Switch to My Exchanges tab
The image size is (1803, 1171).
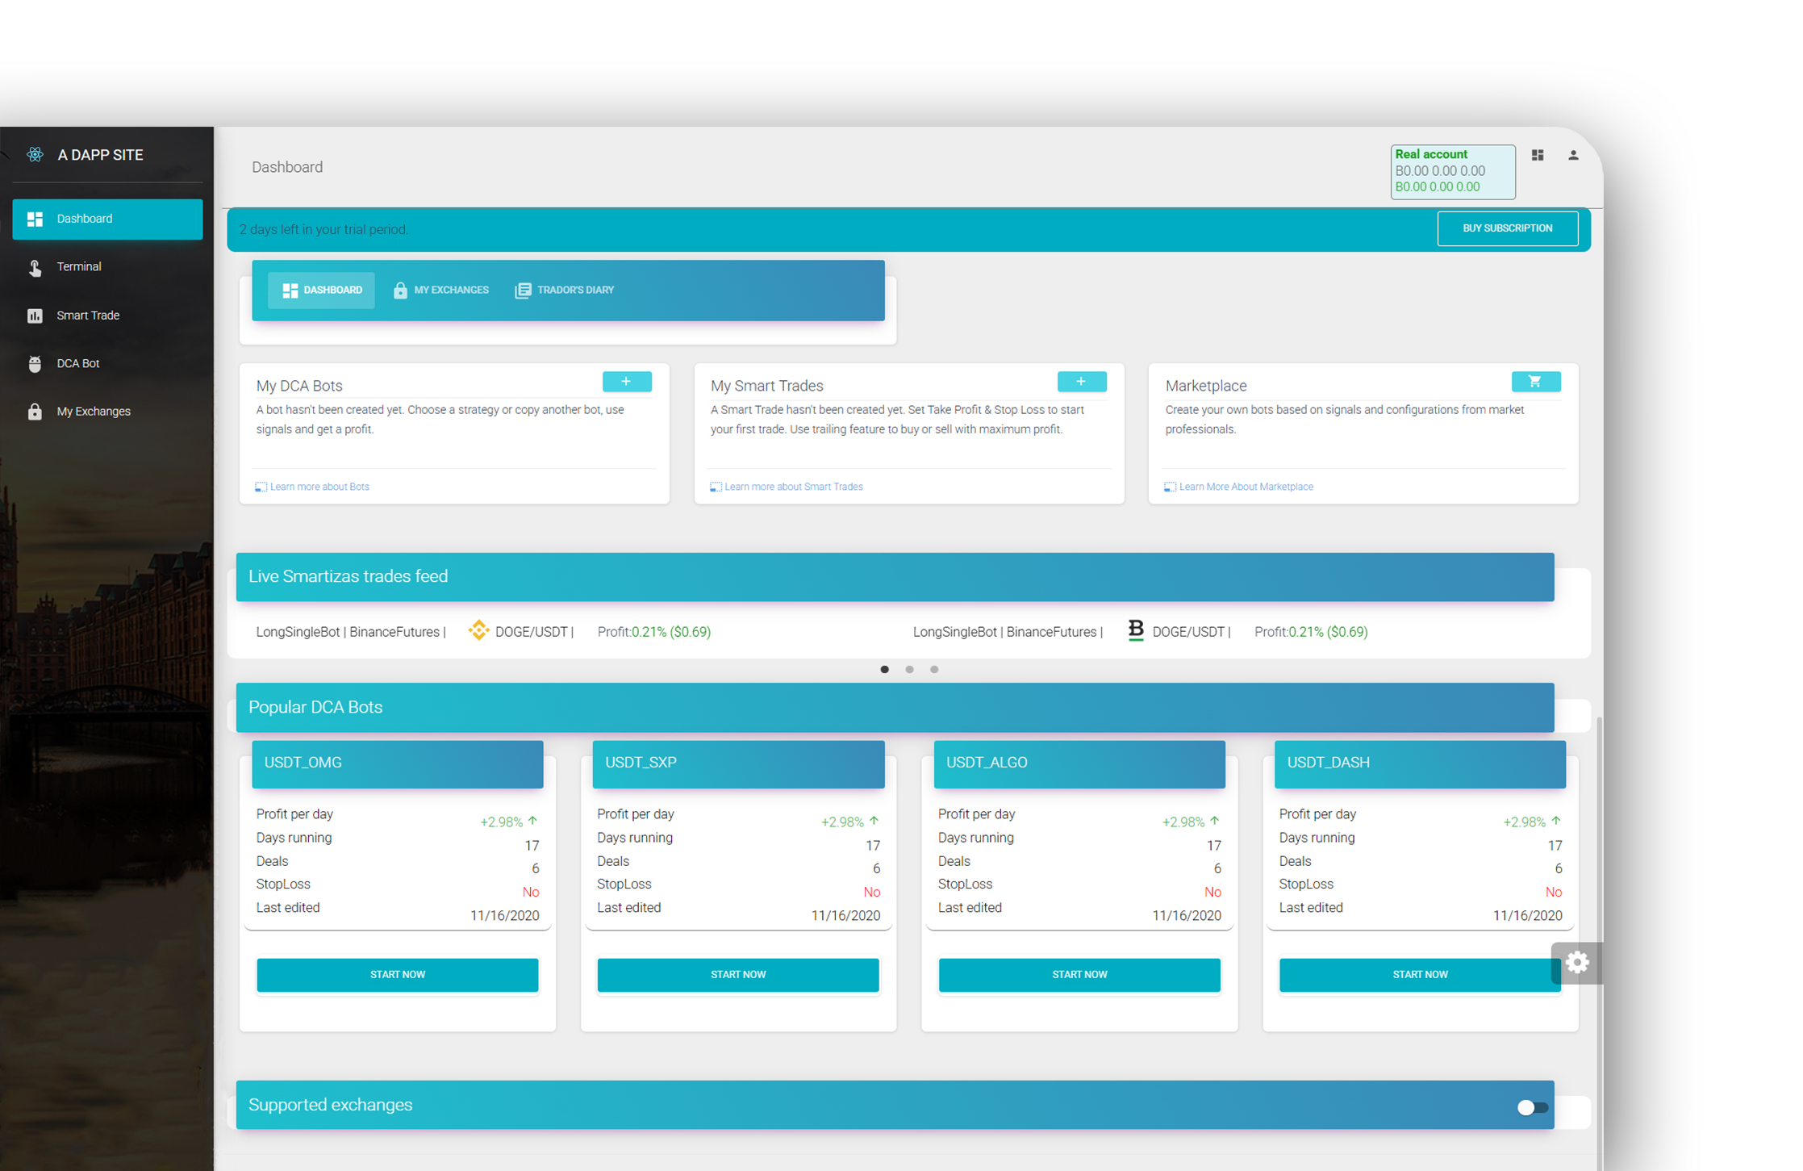click(440, 290)
